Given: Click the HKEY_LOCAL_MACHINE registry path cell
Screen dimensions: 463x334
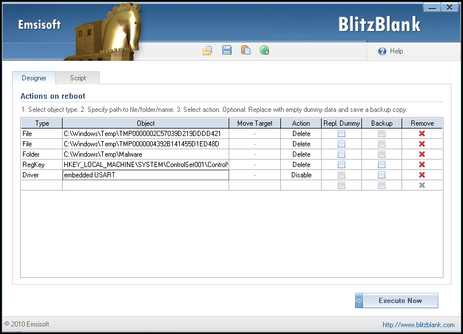Looking at the screenshot, I should pyautogui.click(x=145, y=164).
